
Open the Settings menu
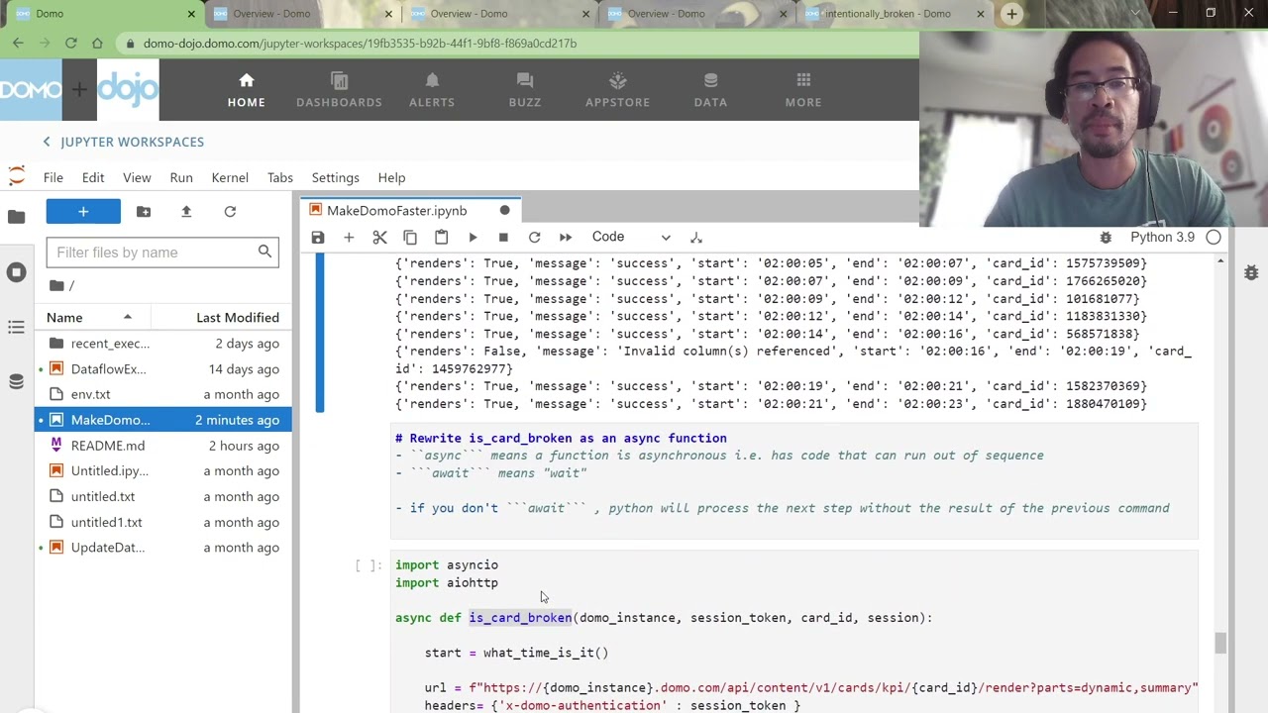336,177
